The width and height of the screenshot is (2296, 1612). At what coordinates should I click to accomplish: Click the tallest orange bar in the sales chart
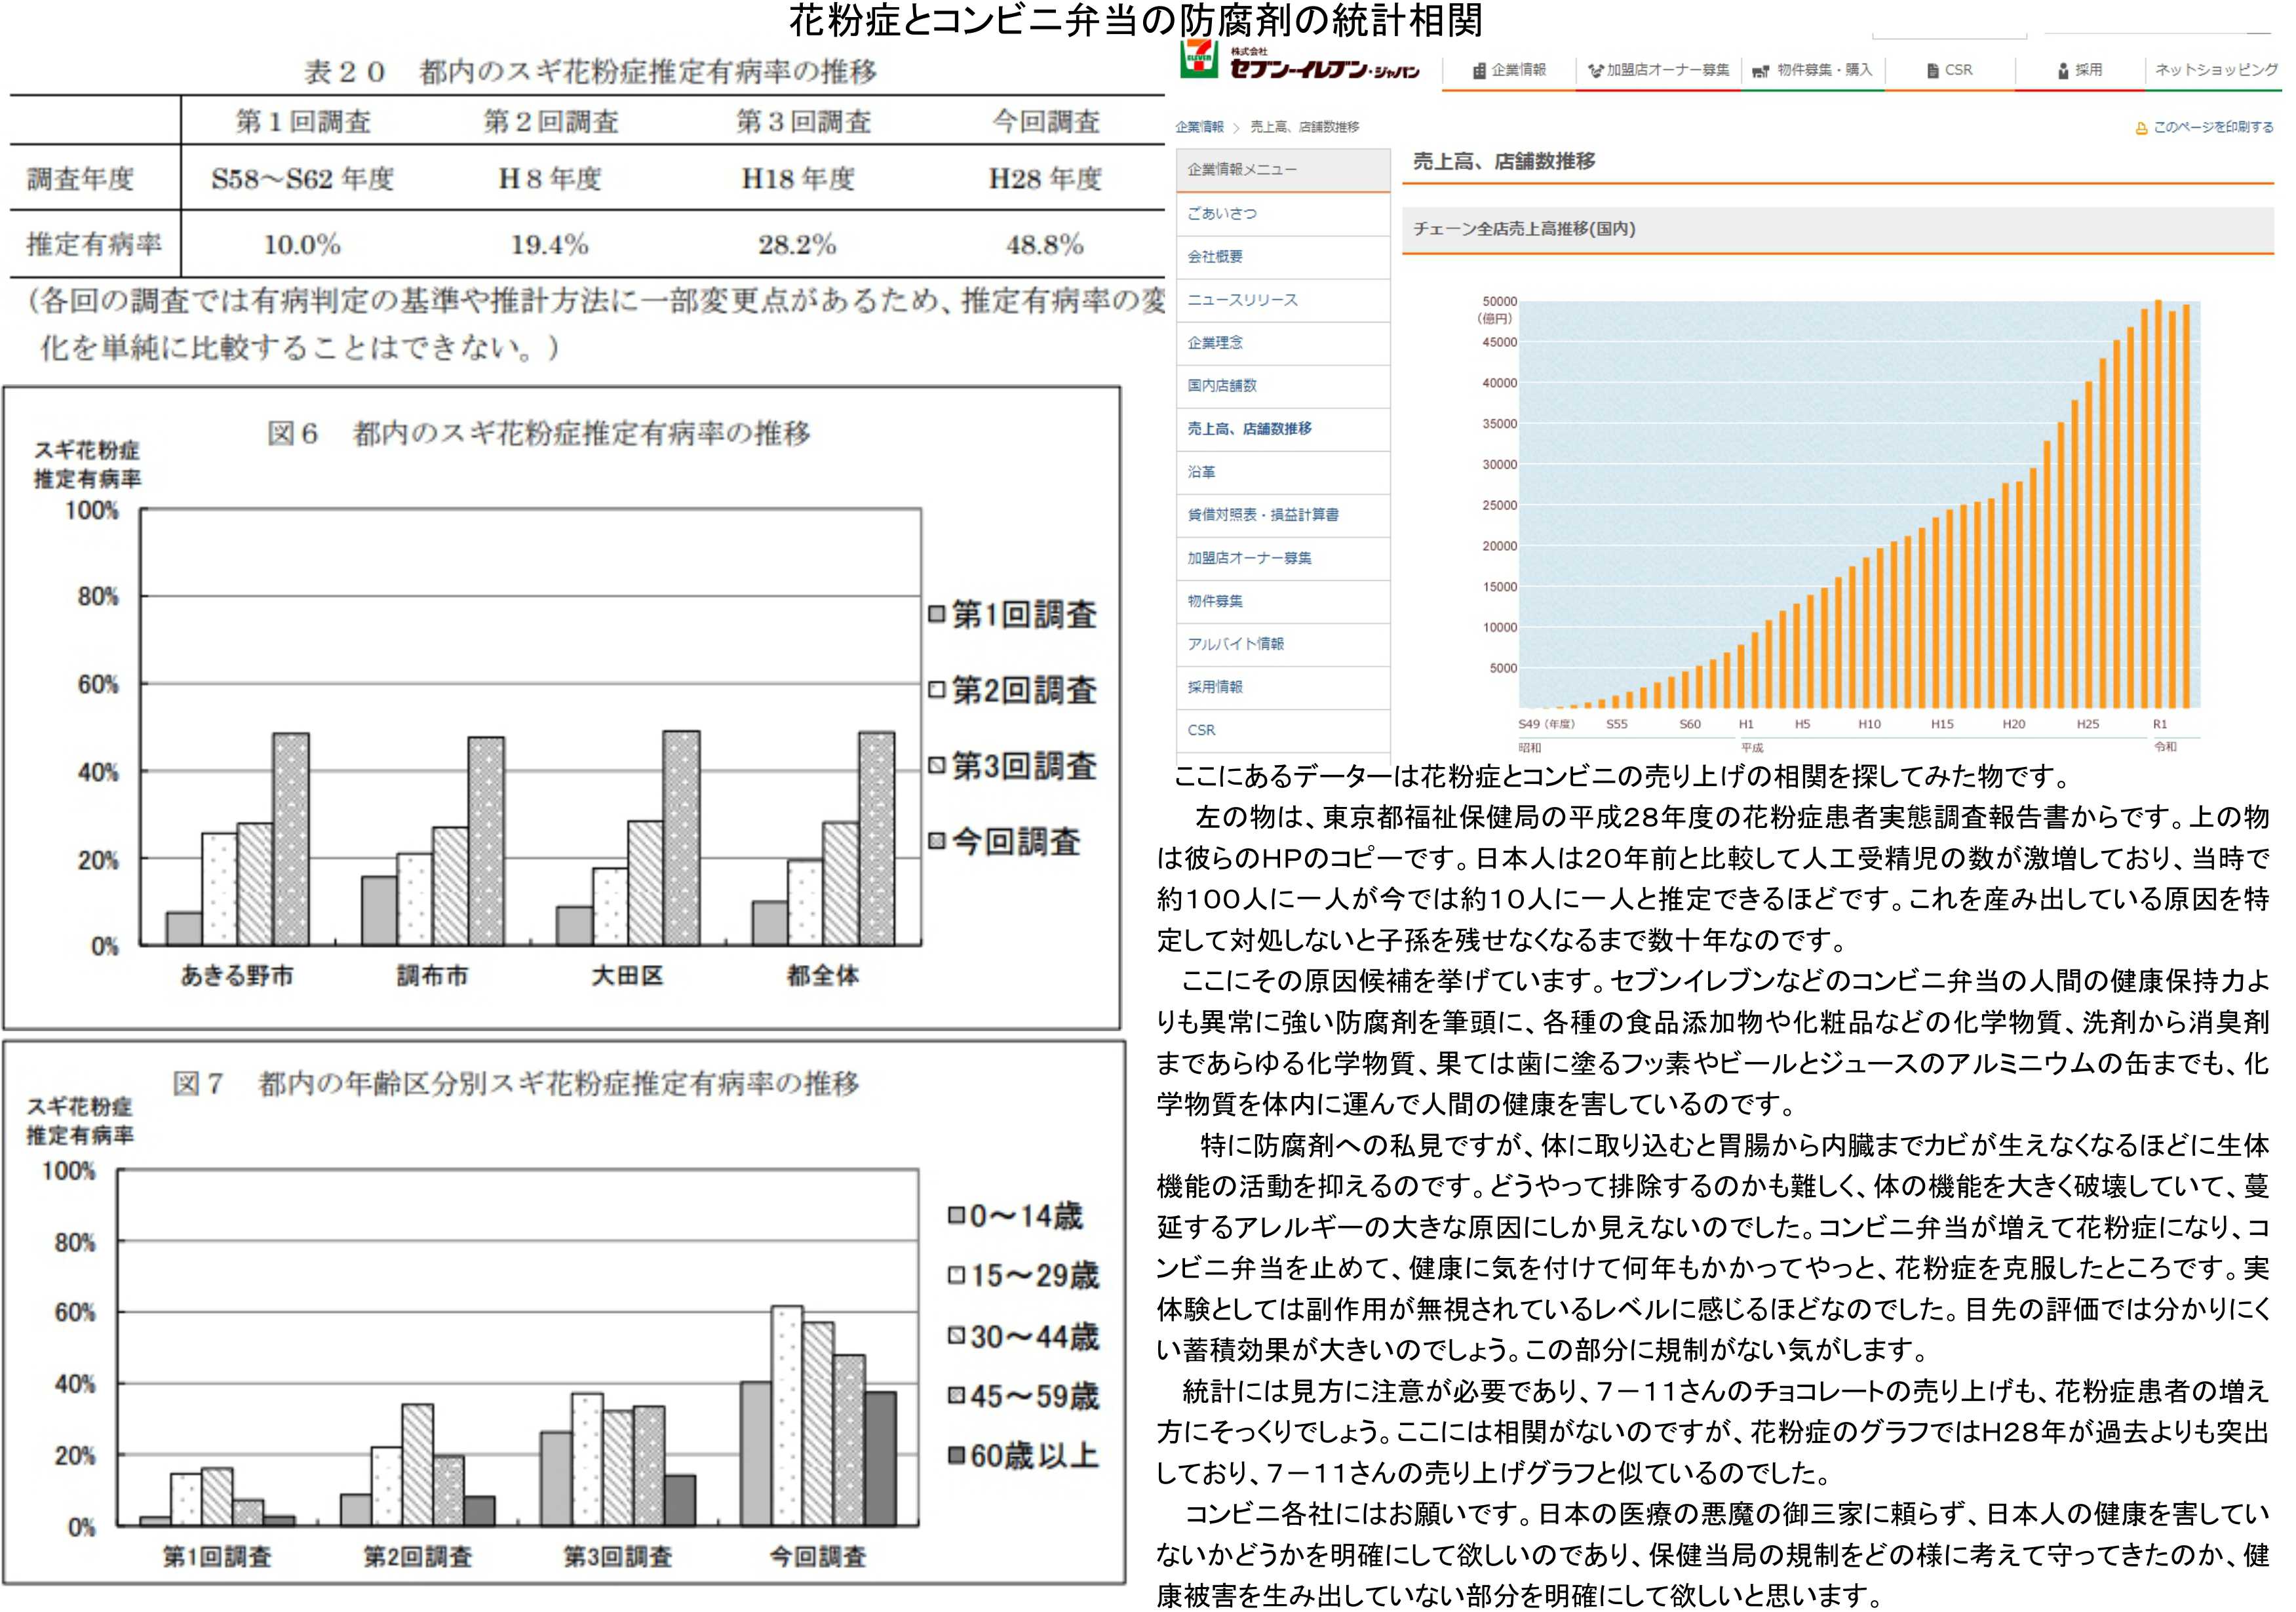click(x=2158, y=504)
